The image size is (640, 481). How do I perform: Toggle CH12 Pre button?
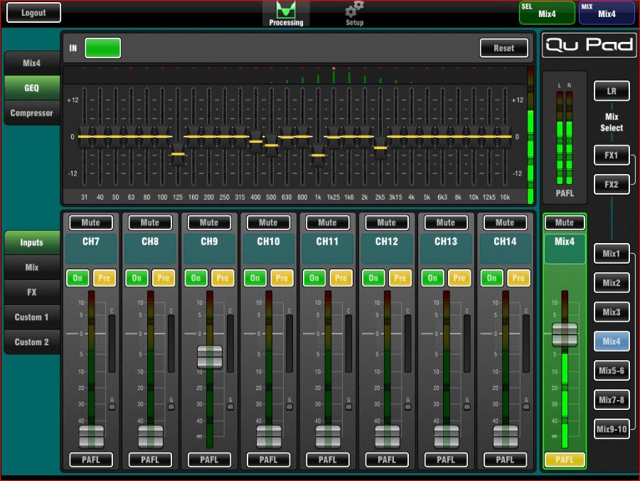[400, 278]
